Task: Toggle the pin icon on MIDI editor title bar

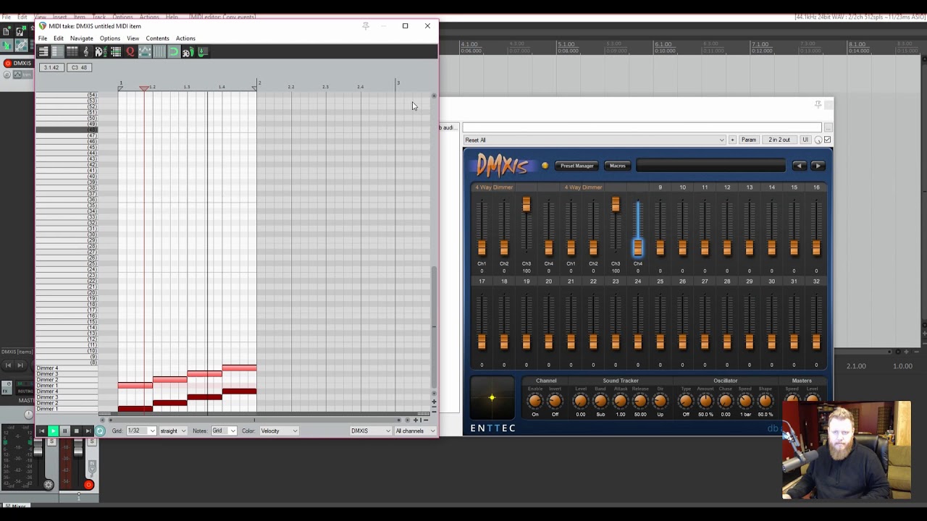Action: tap(366, 26)
